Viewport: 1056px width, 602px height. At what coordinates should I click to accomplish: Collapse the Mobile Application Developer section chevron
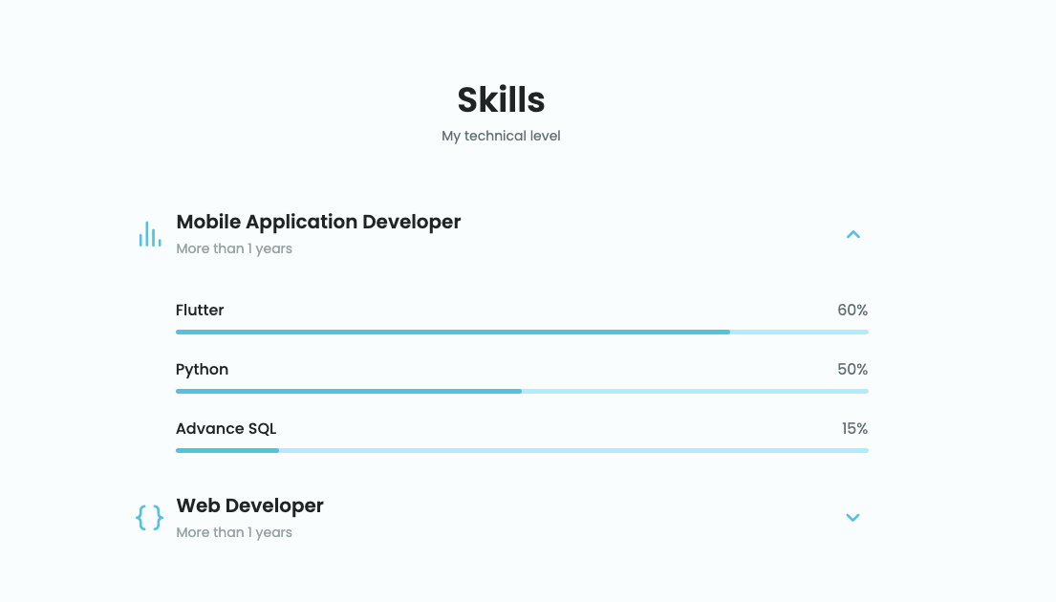pyautogui.click(x=853, y=234)
